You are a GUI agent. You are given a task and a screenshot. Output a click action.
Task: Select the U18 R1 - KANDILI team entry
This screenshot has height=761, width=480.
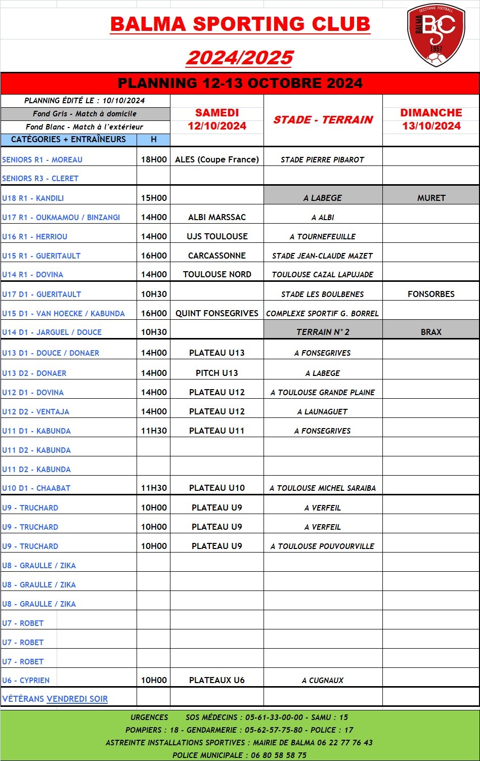click(33, 198)
